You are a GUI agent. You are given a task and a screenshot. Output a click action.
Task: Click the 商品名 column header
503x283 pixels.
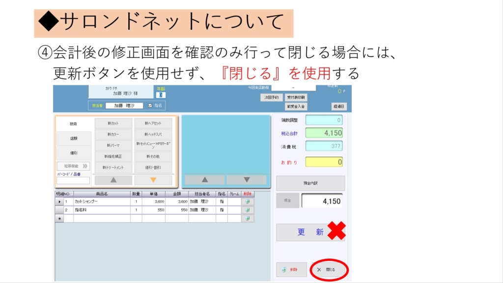pos(102,194)
